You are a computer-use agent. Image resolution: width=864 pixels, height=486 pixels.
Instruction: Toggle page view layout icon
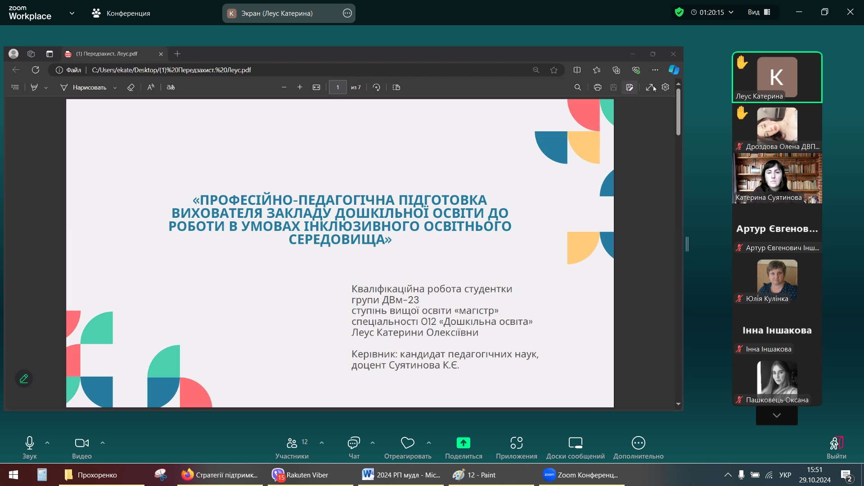[x=396, y=87]
